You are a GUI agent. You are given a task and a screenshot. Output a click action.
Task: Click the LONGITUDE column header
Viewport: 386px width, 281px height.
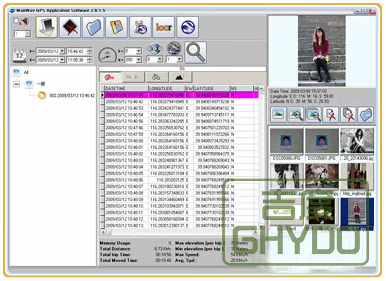click(x=167, y=89)
